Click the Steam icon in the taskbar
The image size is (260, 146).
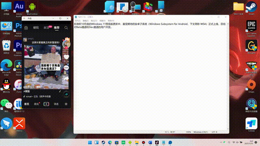103,142
